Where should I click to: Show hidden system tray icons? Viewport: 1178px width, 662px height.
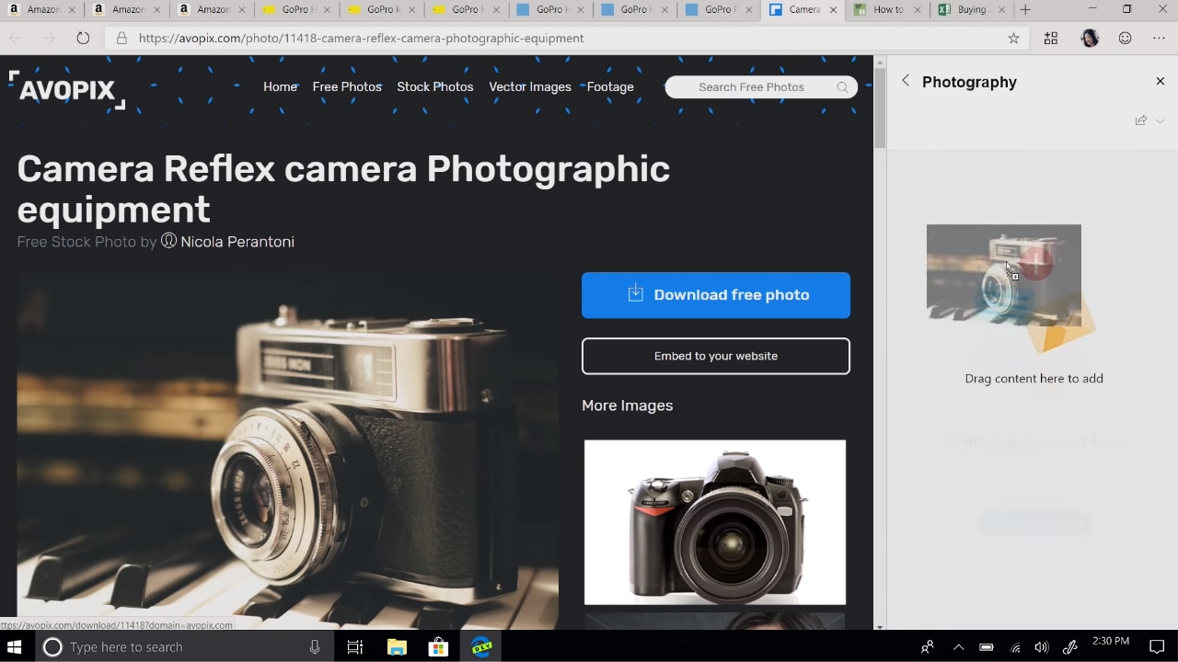pos(958,647)
